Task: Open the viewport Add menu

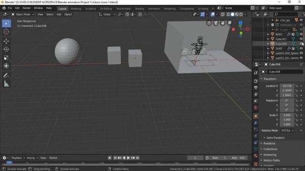Action: [59, 14]
